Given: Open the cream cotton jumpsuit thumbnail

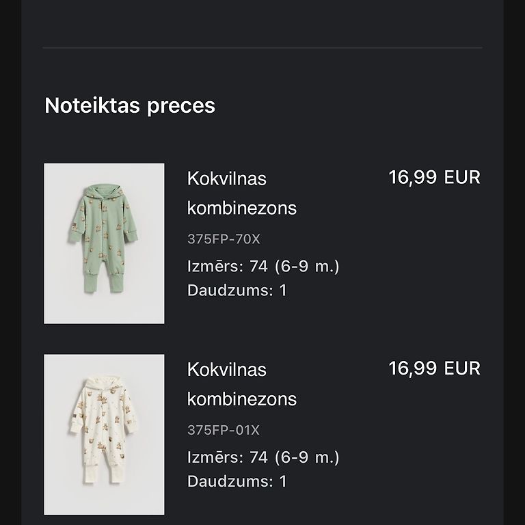Looking at the screenshot, I should coord(104,434).
